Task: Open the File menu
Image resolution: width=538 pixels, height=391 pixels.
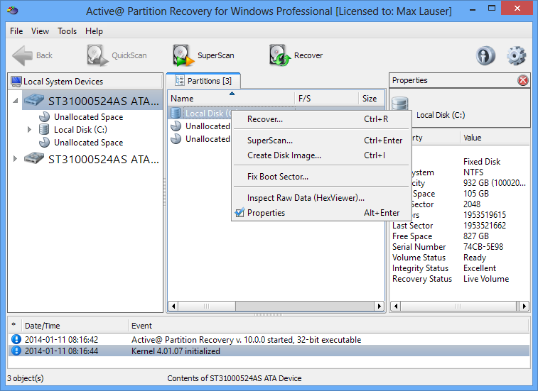Action: 16,31
